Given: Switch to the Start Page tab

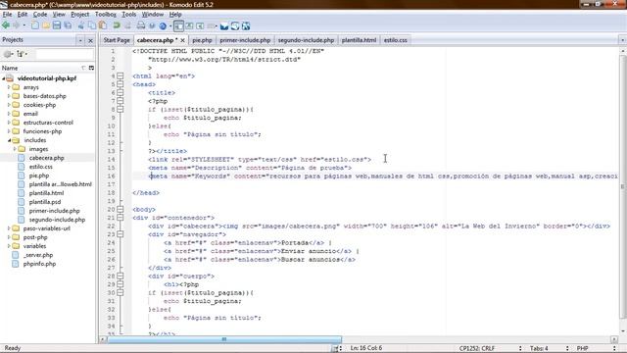Looking at the screenshot, I should point(117,40).
